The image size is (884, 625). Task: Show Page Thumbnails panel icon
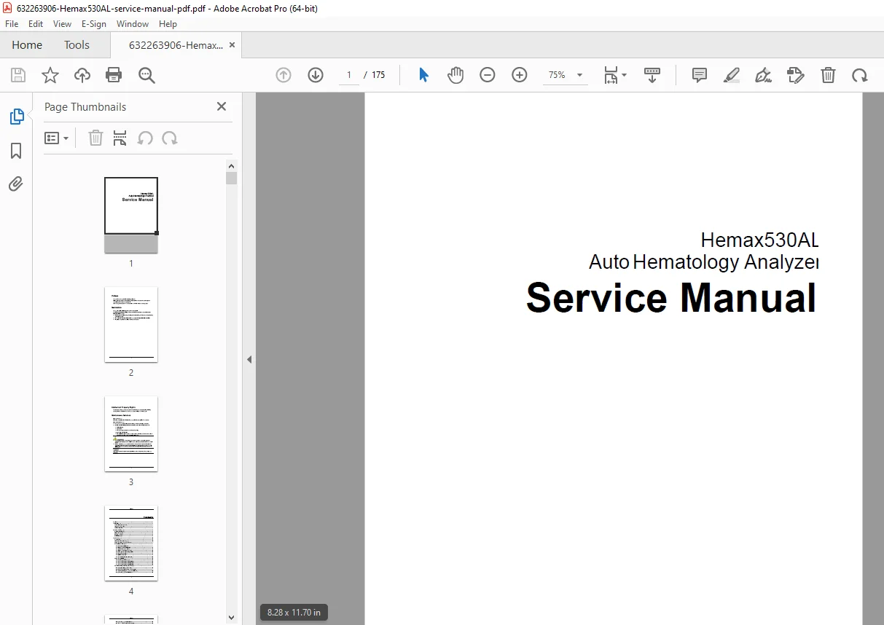[16, 117]
